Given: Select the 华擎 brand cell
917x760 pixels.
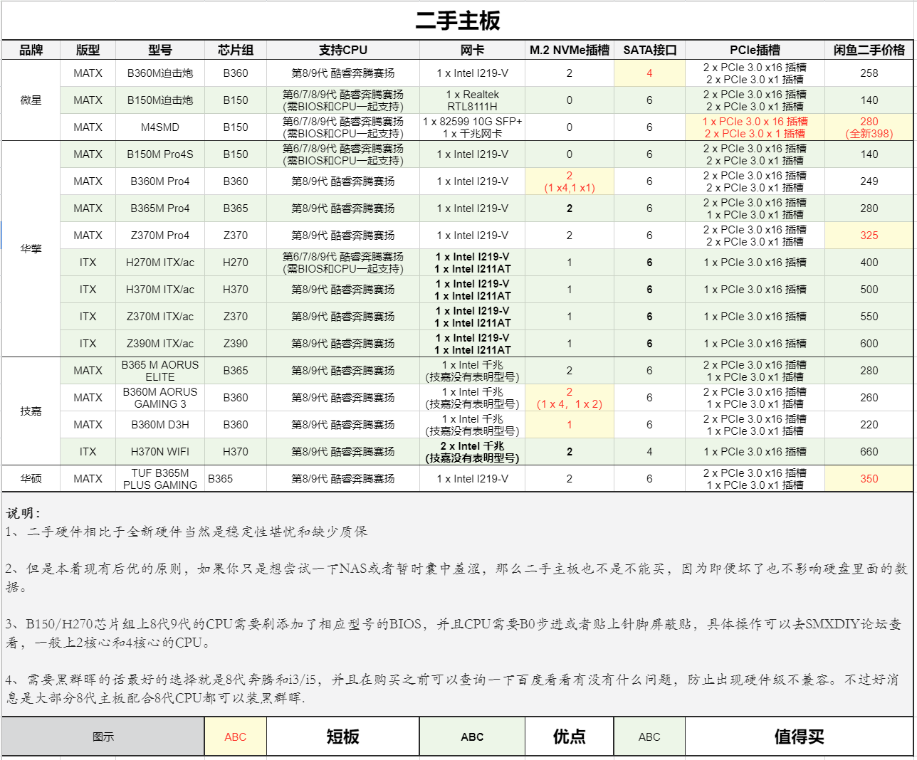Looking at the screenshot, I should coord(31,249).
